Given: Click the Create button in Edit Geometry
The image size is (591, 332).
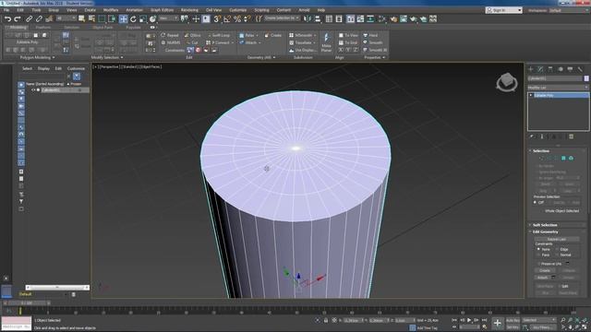Looking at the screenshot, I should pyautogui.click(x=545, y=270).
